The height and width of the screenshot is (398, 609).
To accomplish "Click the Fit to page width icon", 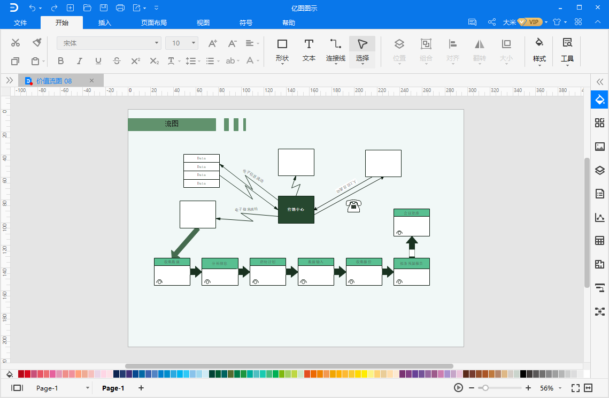I will [589, 388].
